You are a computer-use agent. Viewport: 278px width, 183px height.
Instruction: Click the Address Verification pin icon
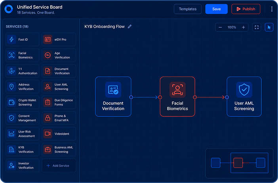click(x=11, y=87)
